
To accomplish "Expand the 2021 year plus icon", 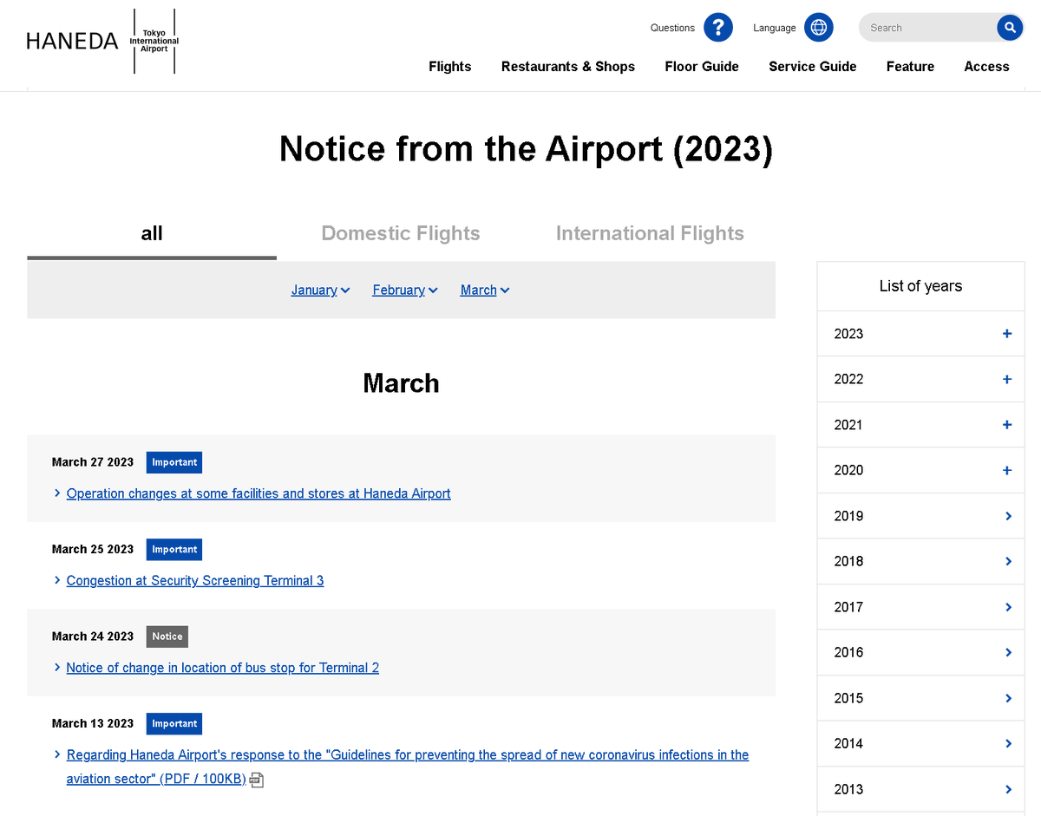I will 1007,425.
